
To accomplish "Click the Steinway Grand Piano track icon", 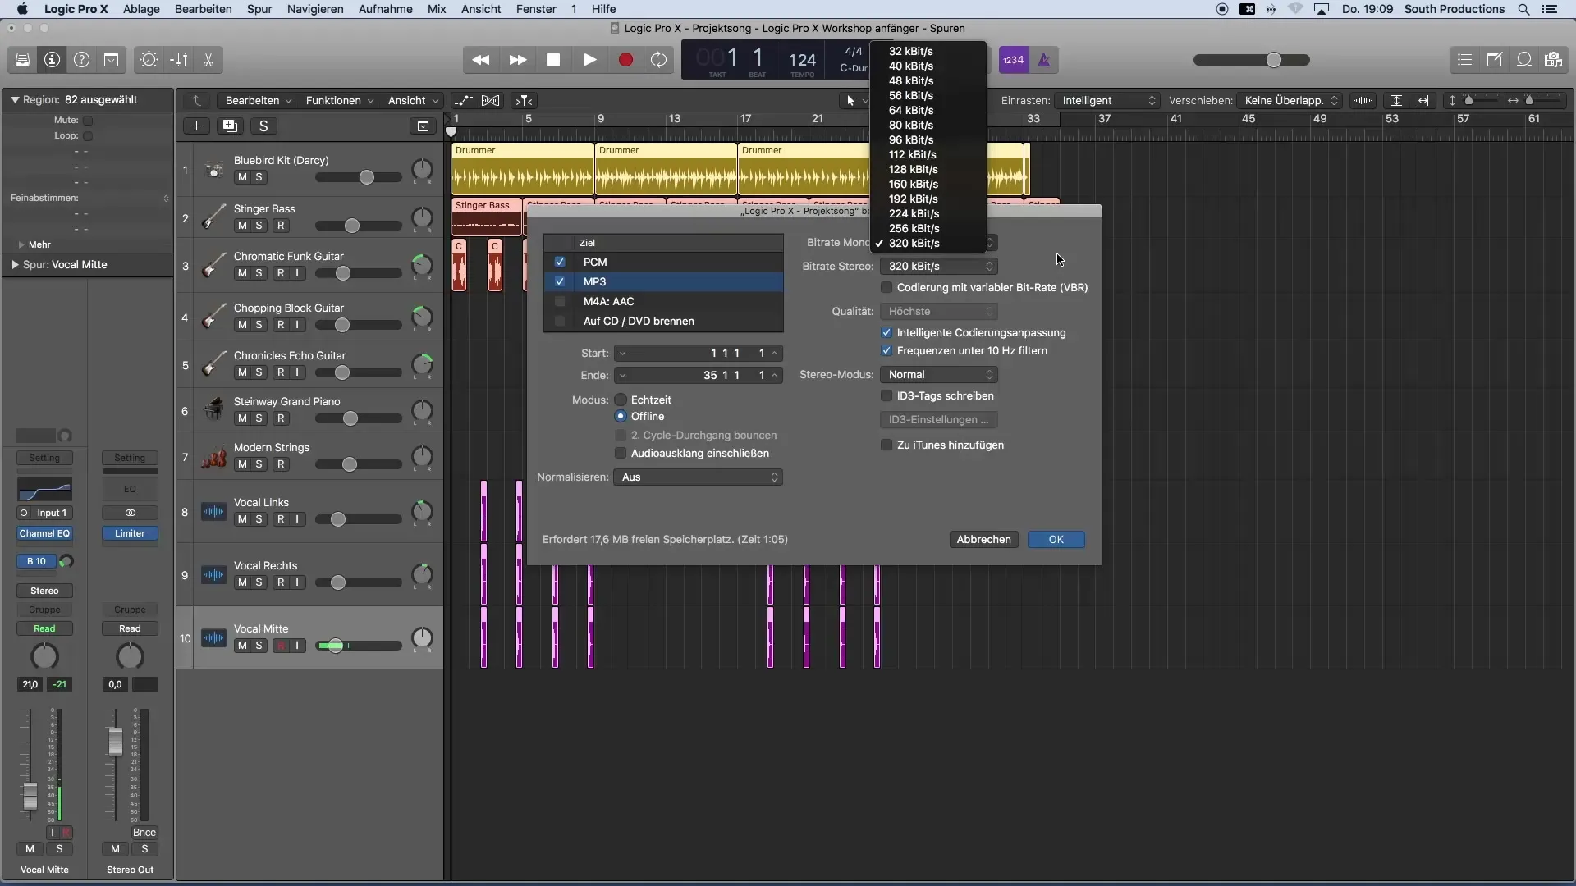I will point(213,409).
